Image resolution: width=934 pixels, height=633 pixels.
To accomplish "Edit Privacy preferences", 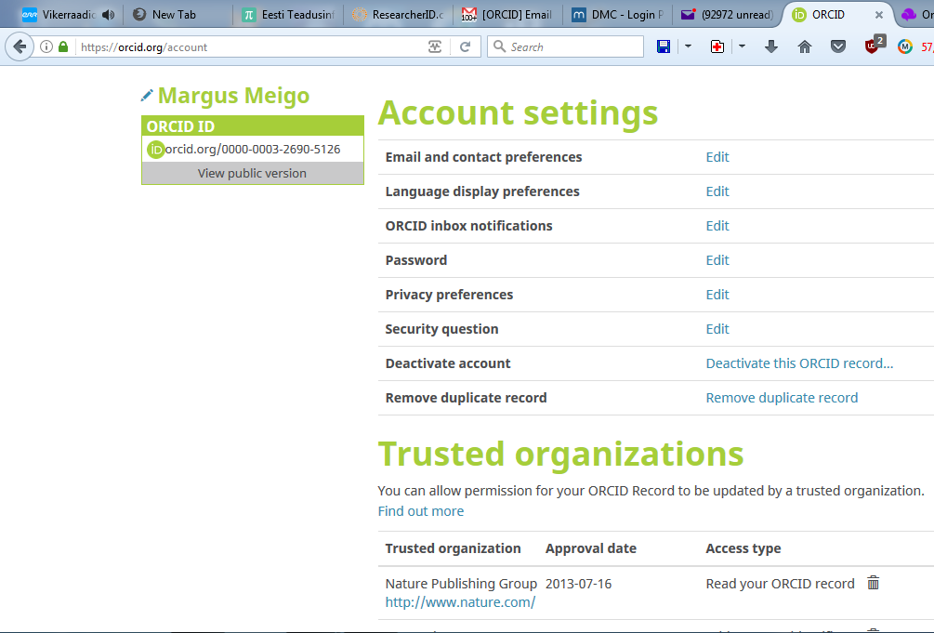I will [x=717, y=295].
